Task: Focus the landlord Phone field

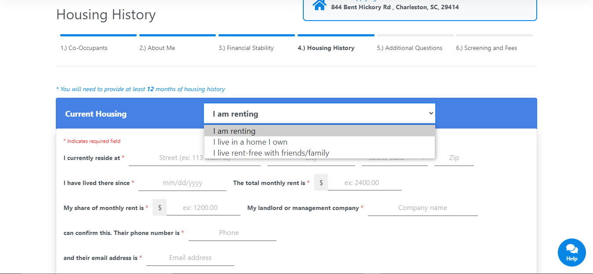Action: [233, 233]
